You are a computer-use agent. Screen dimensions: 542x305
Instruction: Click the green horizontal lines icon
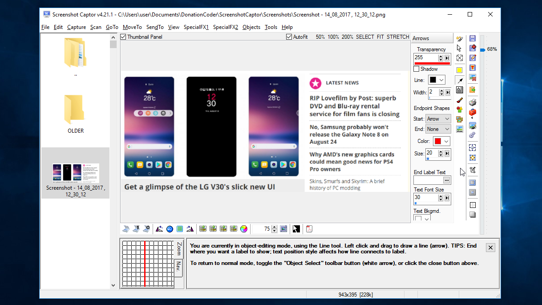(x=180, y=229)
